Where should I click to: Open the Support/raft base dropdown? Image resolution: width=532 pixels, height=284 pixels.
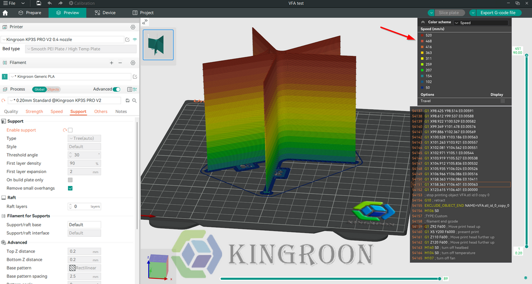(x=84, y=225)
